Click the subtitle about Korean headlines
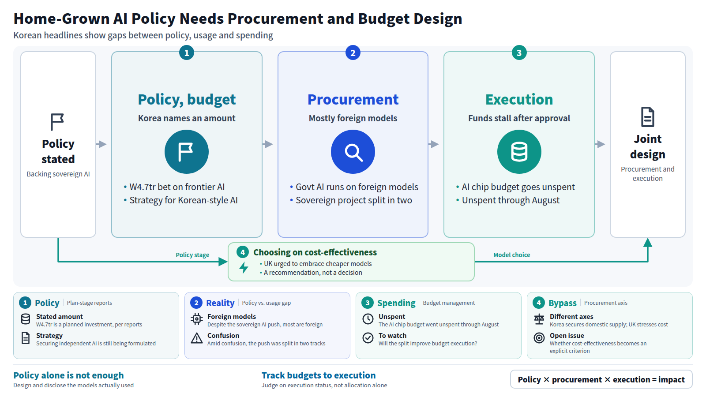The height and width of the screenshot is (397, 706). pos(143,35)
